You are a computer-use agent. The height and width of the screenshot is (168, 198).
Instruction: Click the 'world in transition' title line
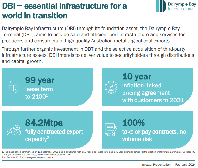(x=35, y=16)
